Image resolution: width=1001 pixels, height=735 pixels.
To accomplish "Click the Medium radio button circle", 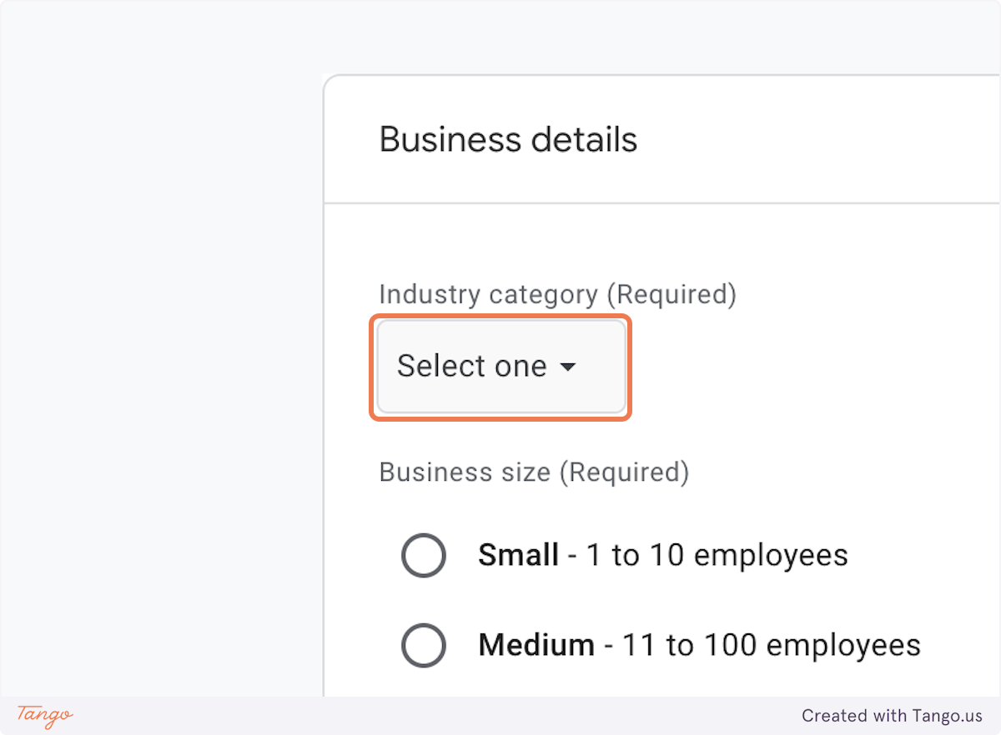I will [424, 645].
